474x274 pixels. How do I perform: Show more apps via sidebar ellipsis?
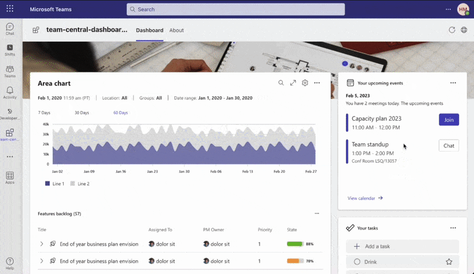click(x=10, y=157)
